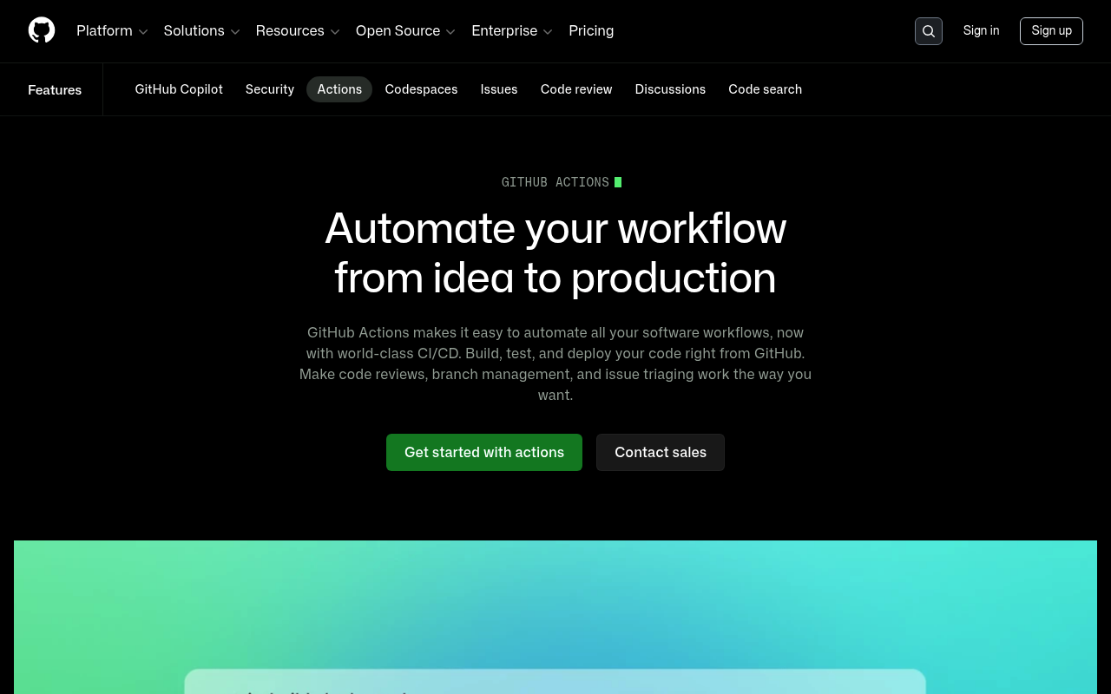The width and height of the screenshot is (1111, 694).
Task: Click the GitHub Octocat logo
Action: coord(42,30)
